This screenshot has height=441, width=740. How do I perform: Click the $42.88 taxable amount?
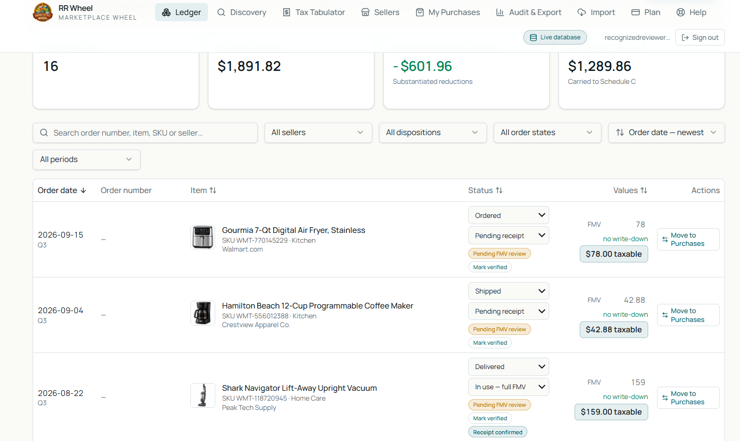(x=614, y=329)
